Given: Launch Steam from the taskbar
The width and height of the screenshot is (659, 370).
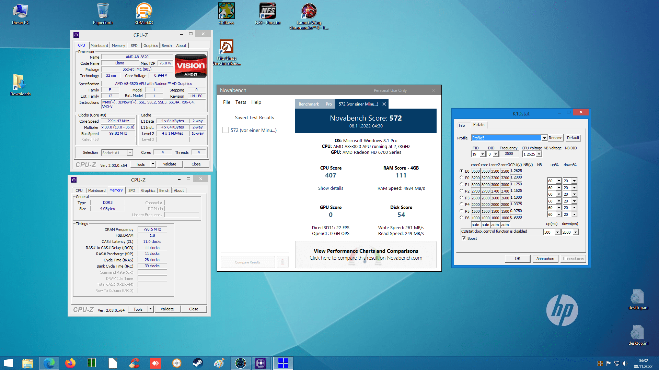Looking at the screenshot, I should (198, 363).
